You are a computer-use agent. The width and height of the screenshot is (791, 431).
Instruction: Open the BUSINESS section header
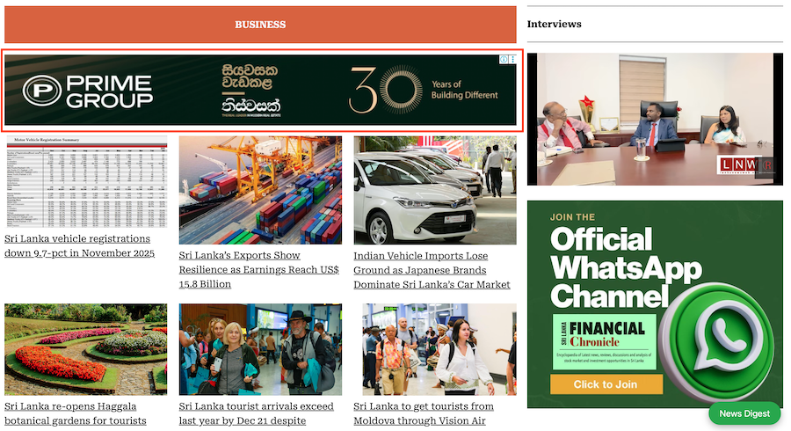click(260, 25)
